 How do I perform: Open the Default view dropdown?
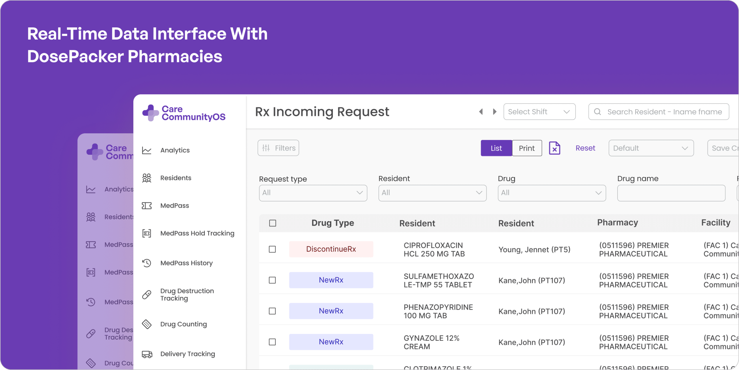pos(651,148)
